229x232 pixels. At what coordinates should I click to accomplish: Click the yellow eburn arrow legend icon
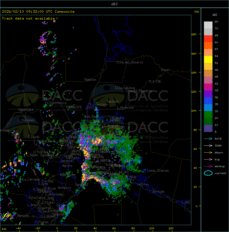pos(208,153)
